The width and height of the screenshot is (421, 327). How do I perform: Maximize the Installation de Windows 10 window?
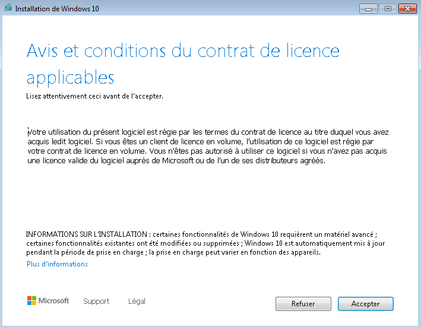388,9
